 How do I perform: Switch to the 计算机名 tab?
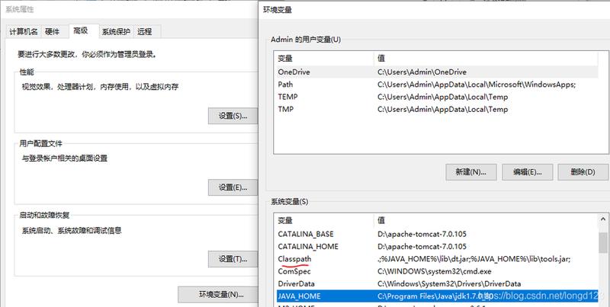pyautogui.click(x=24, y=32)
